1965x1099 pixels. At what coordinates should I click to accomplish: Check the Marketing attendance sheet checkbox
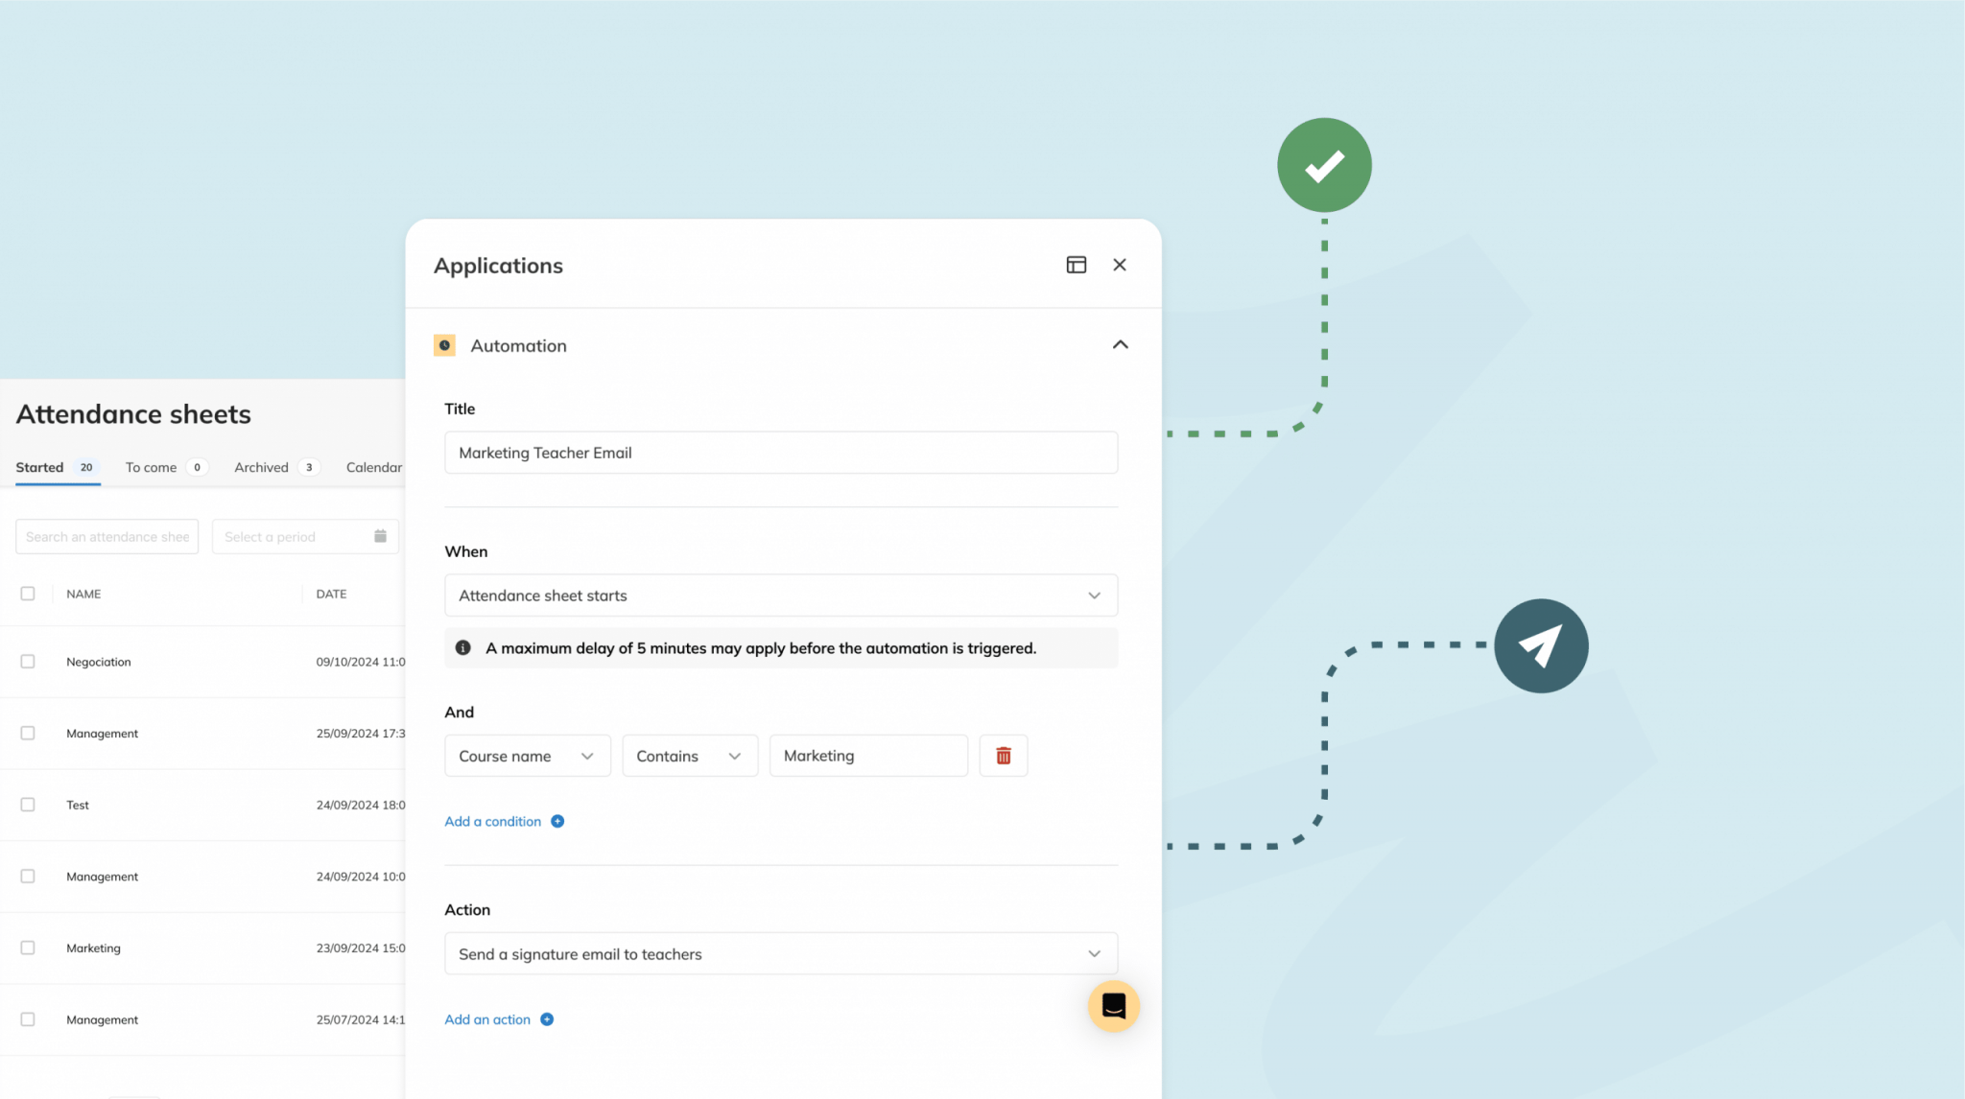[x=28, y=947]
